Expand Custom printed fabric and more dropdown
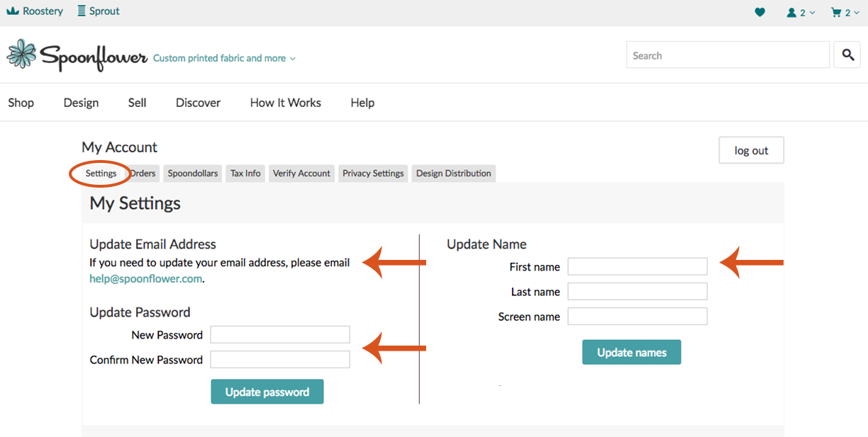The width and height of the screenshot is (868, 437). click(224, 58)
